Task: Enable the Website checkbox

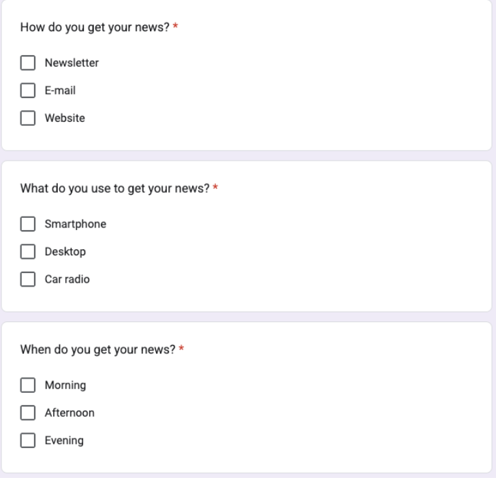Action: (x=28, y=118)
